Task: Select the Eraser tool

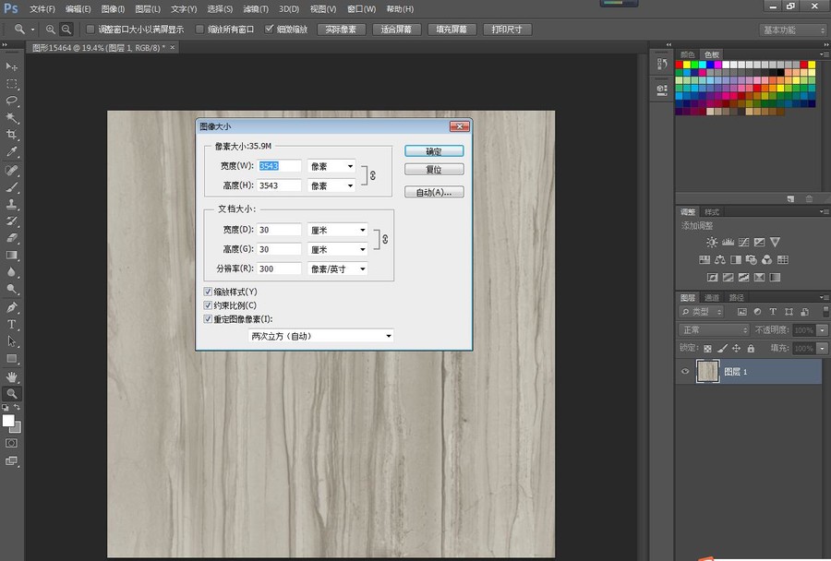Action: [x=11, y=238]
